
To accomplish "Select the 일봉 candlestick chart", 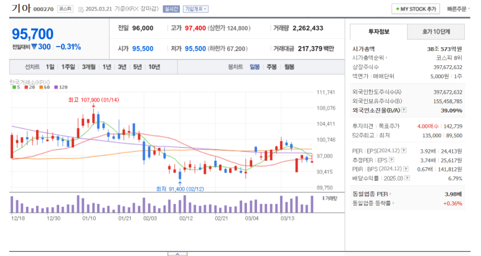I will pos(255,66).
